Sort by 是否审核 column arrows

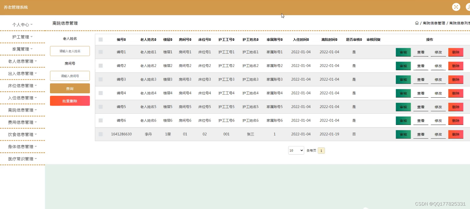point(361,40)
